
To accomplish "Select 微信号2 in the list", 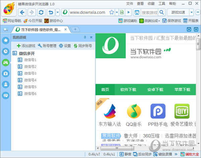I will coord(27,67).
